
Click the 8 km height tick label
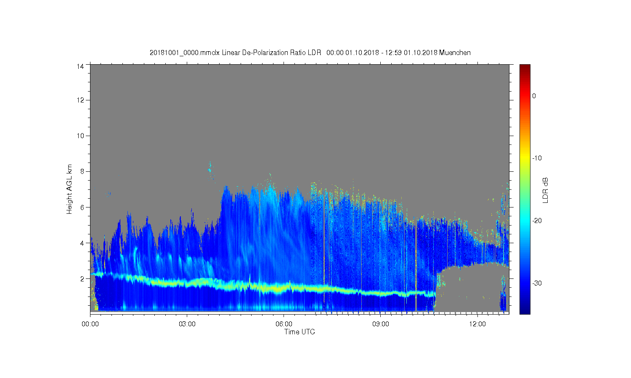coord(82,171)
